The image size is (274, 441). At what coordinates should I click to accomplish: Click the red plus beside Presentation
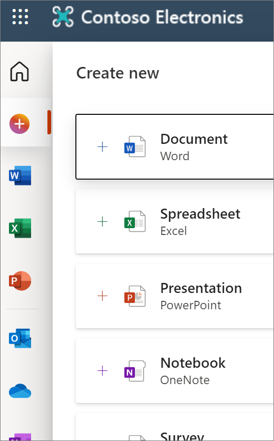102,296
